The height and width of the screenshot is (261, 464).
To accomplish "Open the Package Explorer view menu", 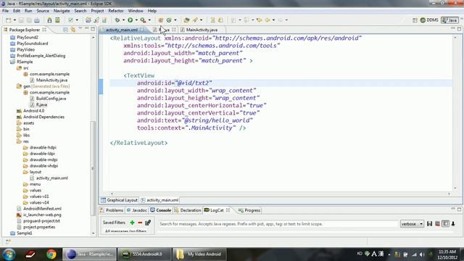I will [x=80, y=29].
